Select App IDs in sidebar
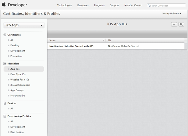This screenshot has width=188, height=136. (x=24, y=69)
